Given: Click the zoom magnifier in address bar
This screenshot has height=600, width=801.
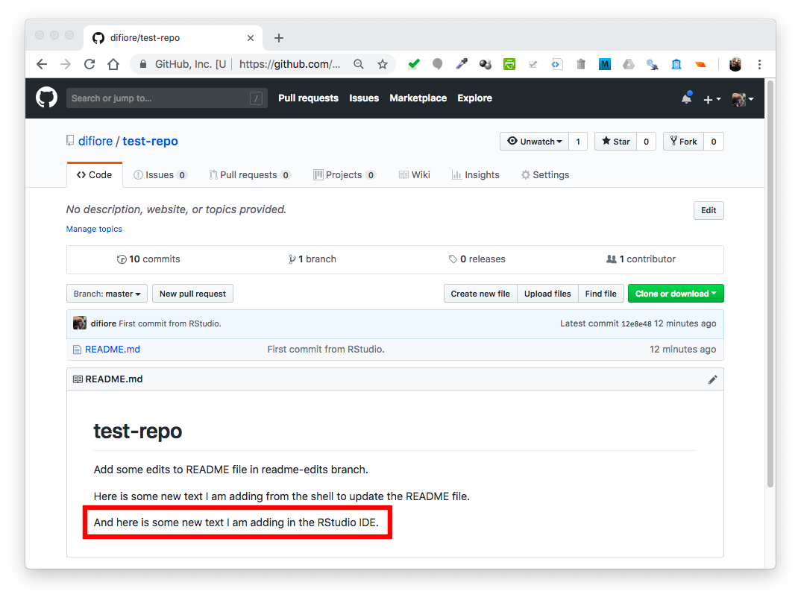Looking at the screenshot, I should pyautogui.click(x=359, y=64).
